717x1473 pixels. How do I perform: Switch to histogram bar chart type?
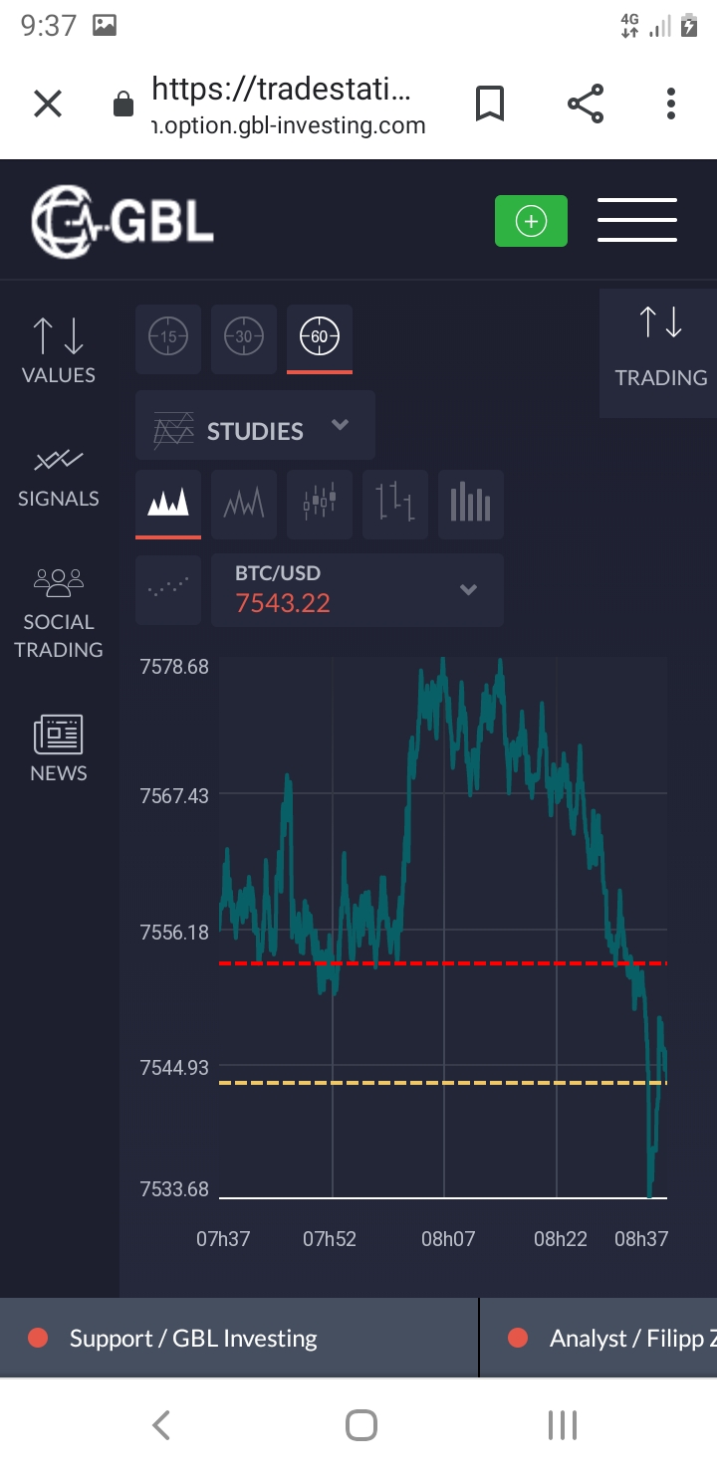pos(471,503)
